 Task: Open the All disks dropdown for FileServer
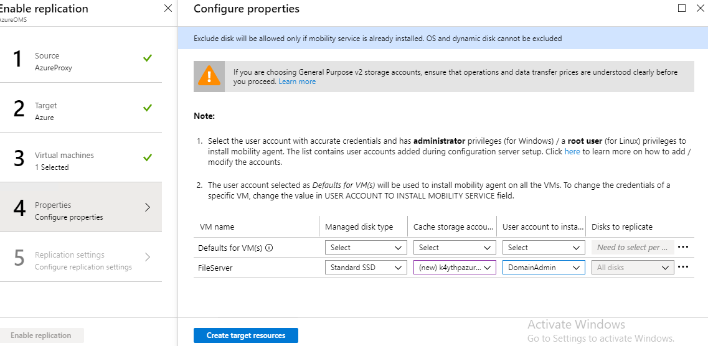point(633,267)
